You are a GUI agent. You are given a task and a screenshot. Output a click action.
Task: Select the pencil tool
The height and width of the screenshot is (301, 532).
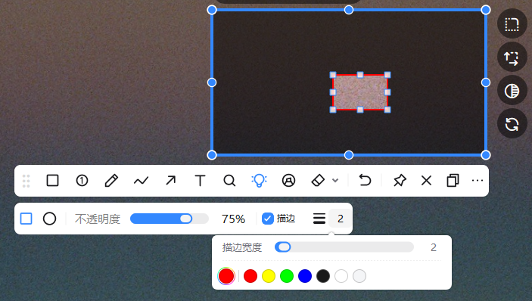[x=111, y=181]
